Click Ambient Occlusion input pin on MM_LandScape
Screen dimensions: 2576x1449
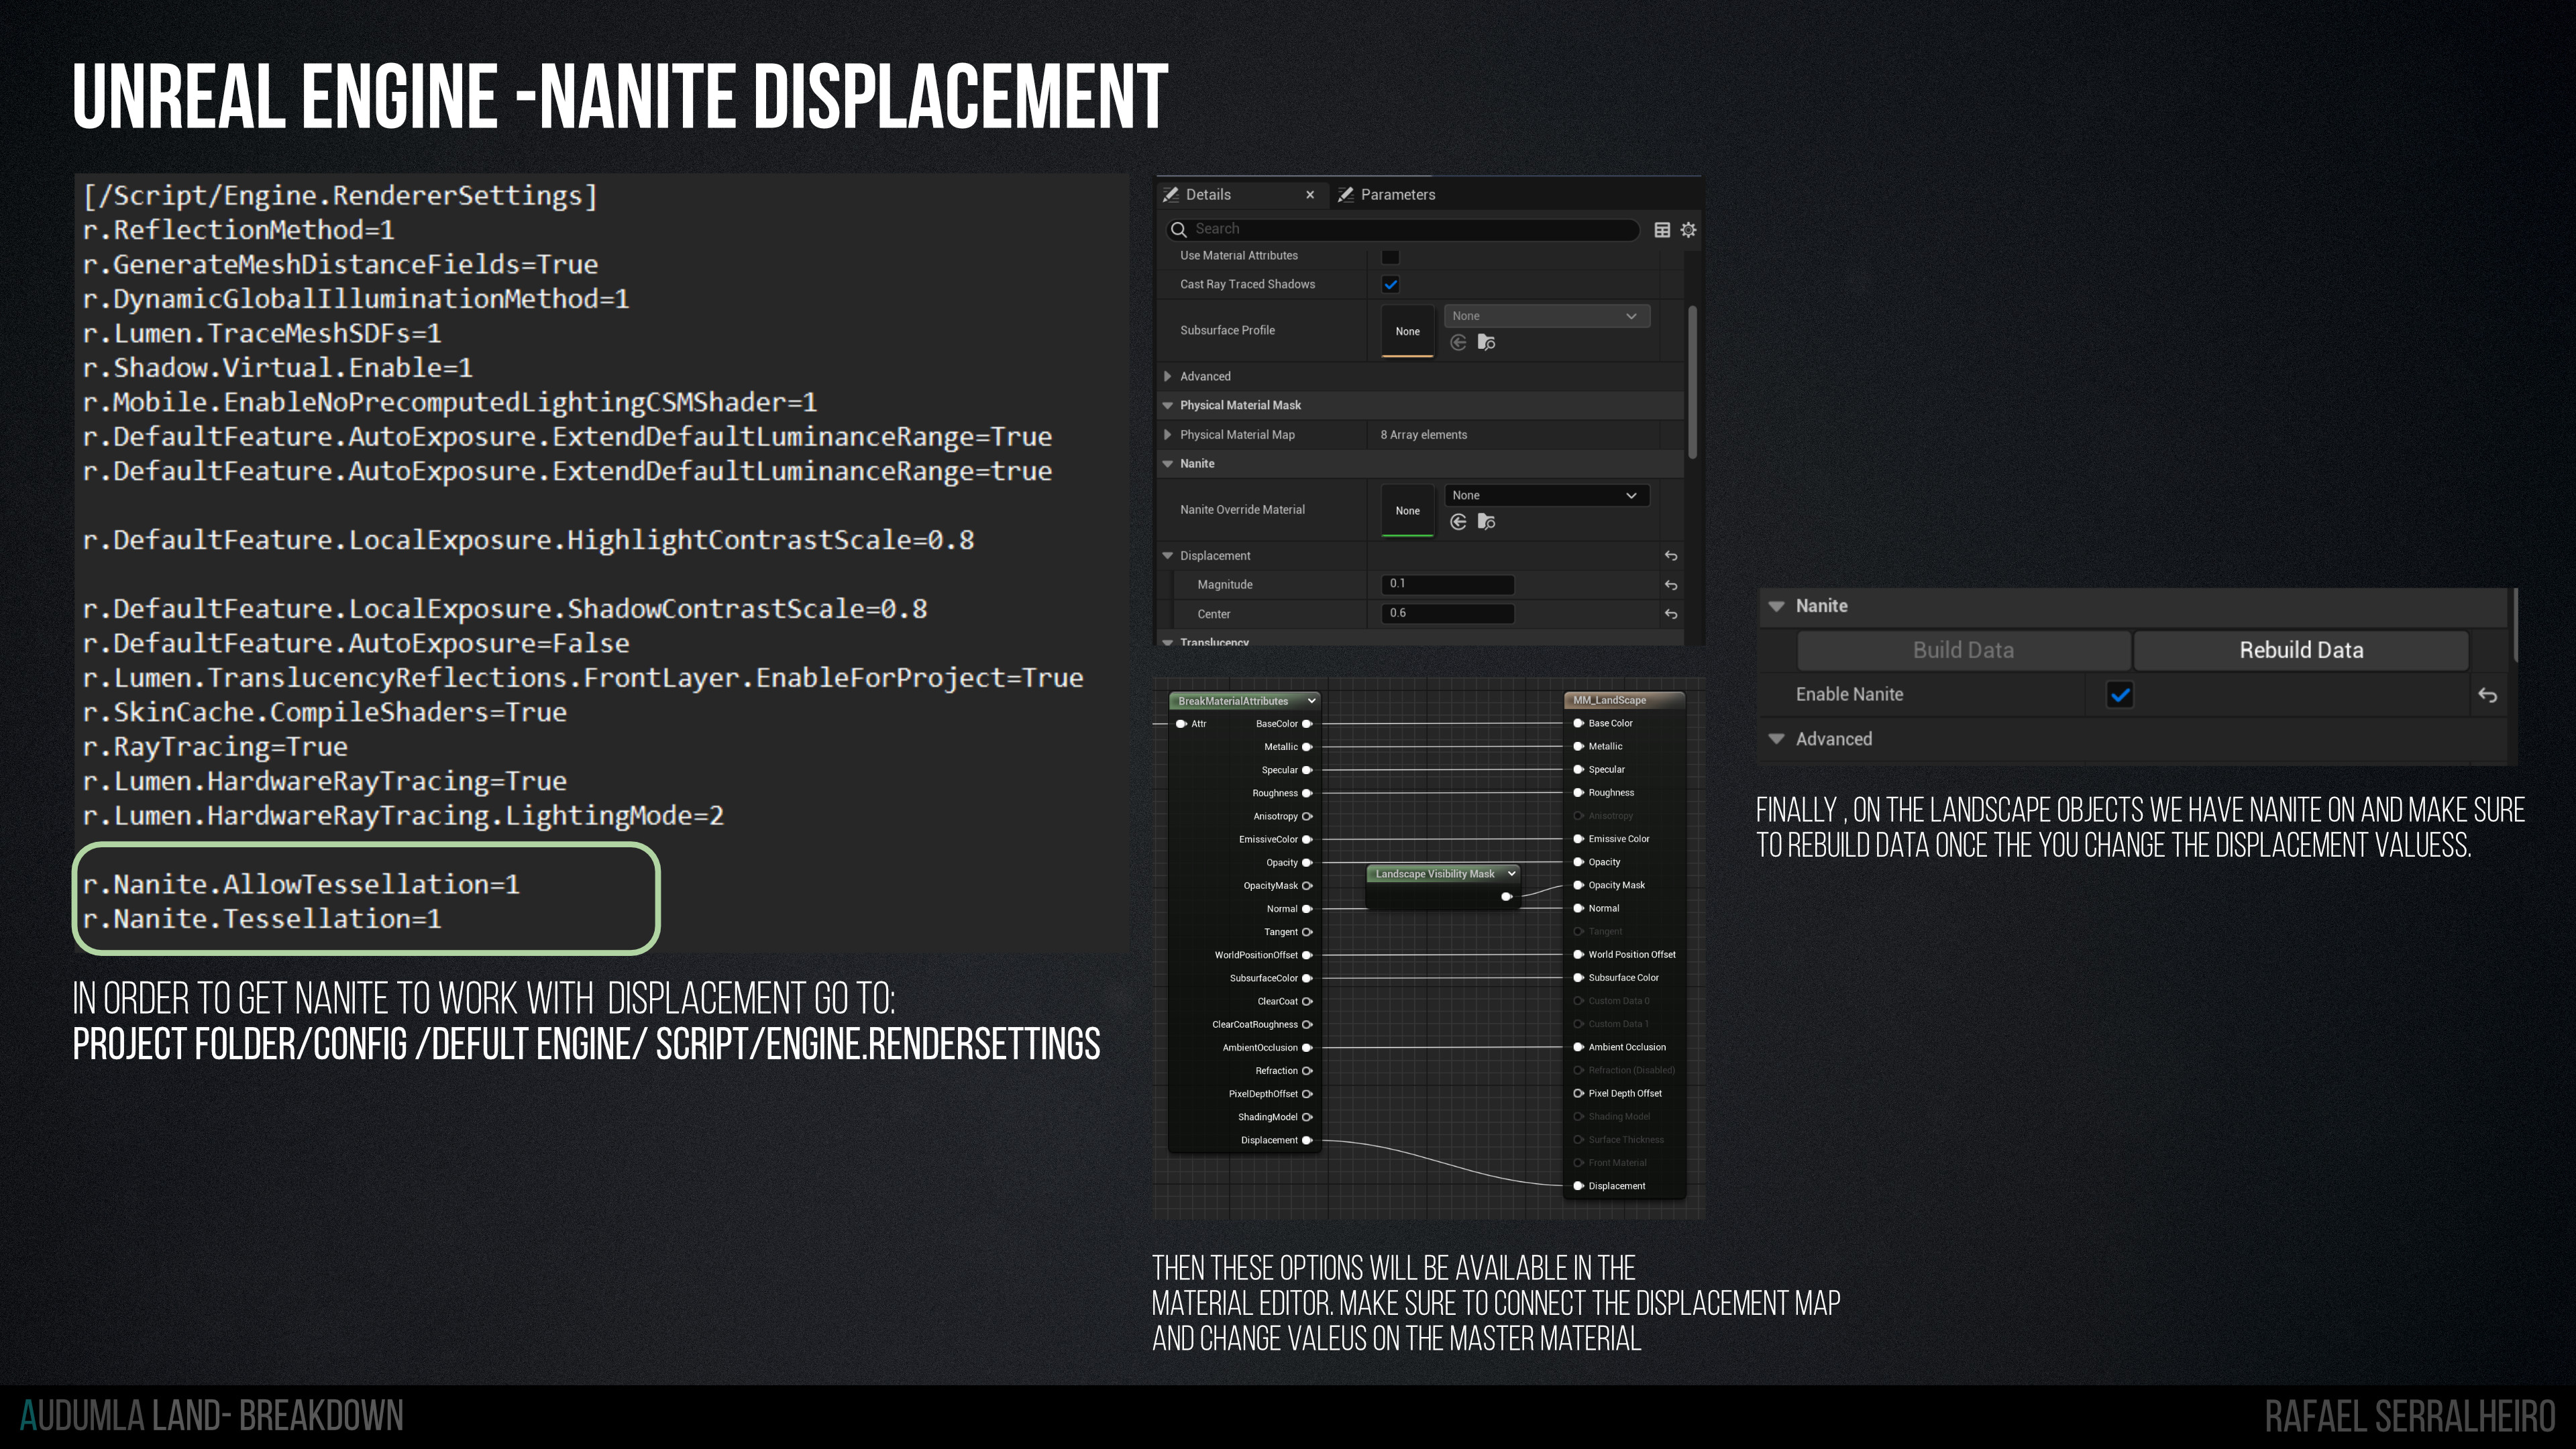coord(1579,1047)
